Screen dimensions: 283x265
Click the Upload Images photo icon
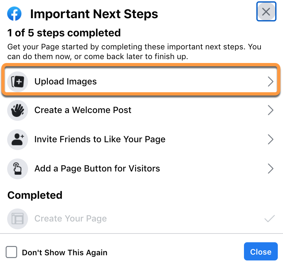click(18, 81)
